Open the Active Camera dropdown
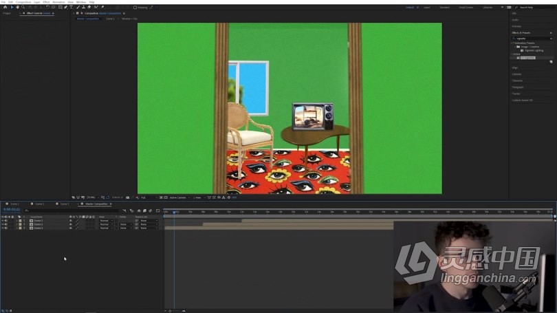 (x=179, y=197)
